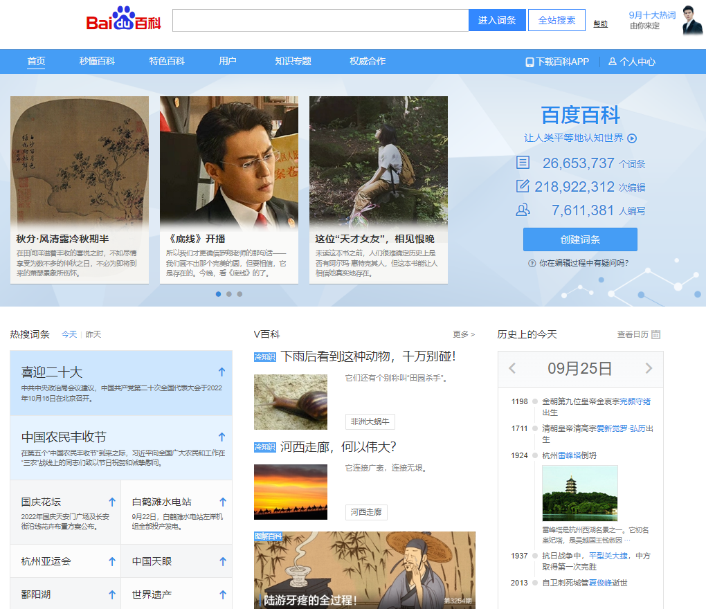706x609 pixels.
Task: Click the question mark help icon
Action: coord(532,263)
